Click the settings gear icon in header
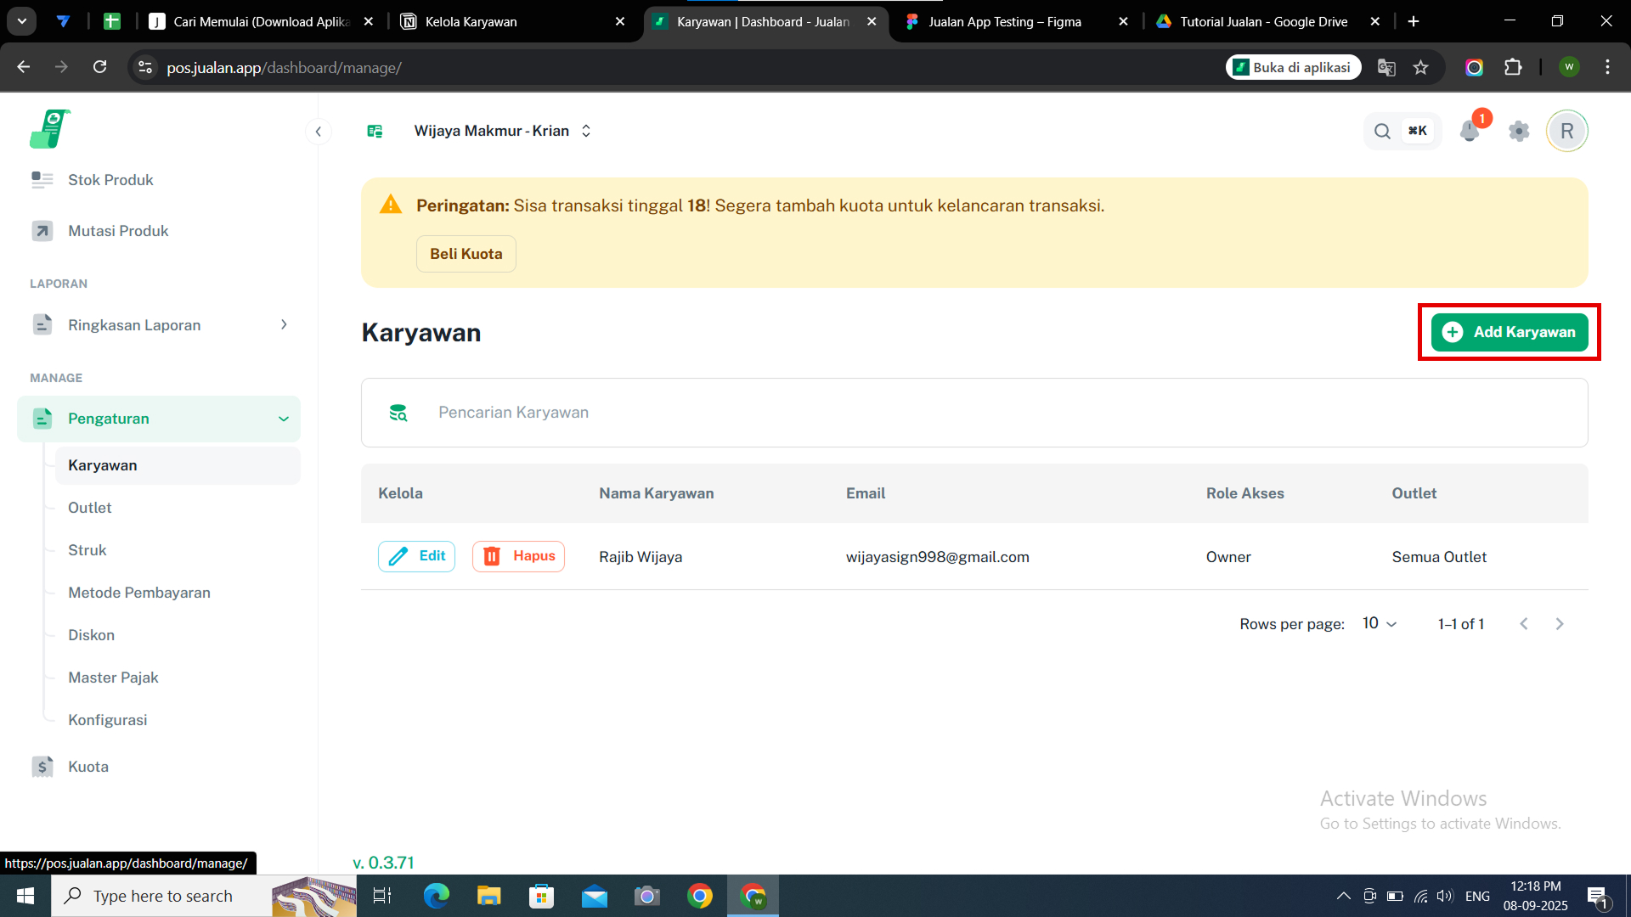Screen dimensions: 1631x917 pos(1519,131)
